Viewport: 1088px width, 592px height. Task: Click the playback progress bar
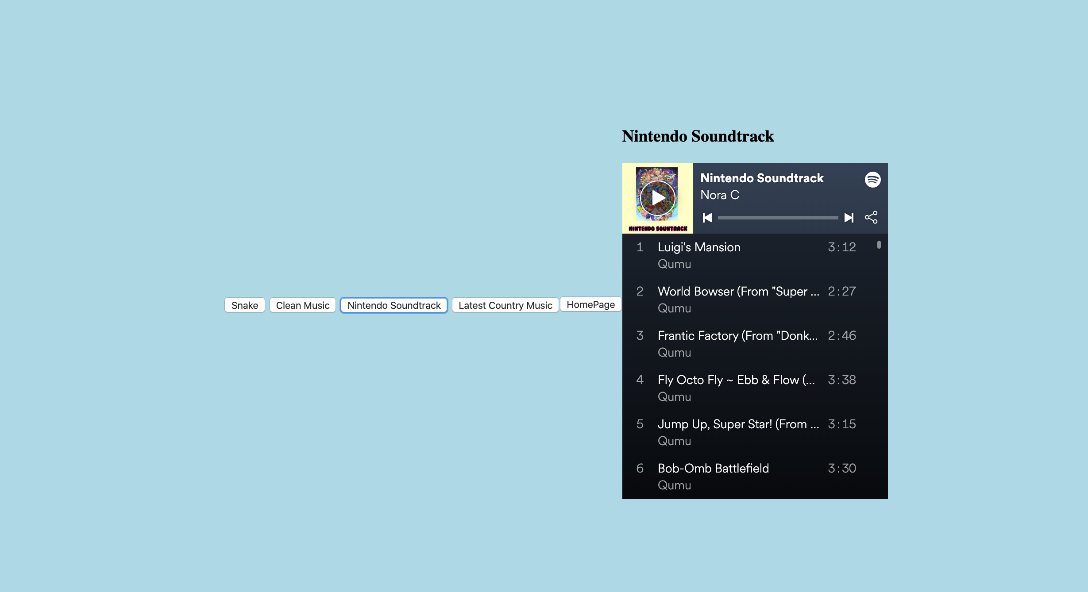point(778,218)
